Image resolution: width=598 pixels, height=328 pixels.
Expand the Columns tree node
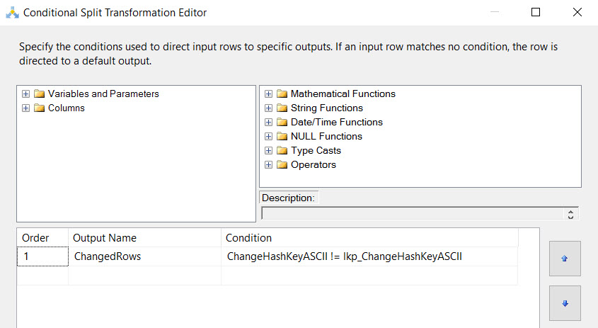point(25,108)
